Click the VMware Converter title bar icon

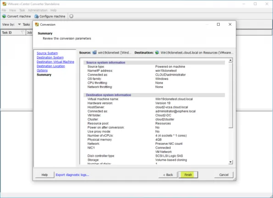(x=4, y=4)
